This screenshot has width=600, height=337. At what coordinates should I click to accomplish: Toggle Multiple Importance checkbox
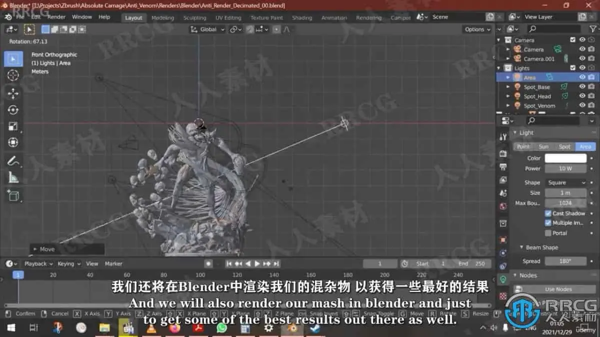tap(548, 223)
